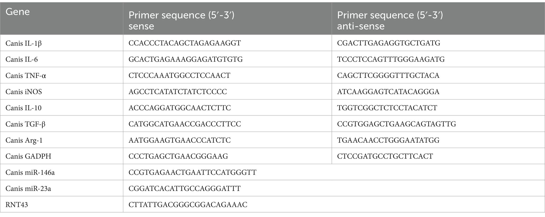The image size is (545, 217).
Task: Select the sense primer sequence column header
Action: [181, 20]
